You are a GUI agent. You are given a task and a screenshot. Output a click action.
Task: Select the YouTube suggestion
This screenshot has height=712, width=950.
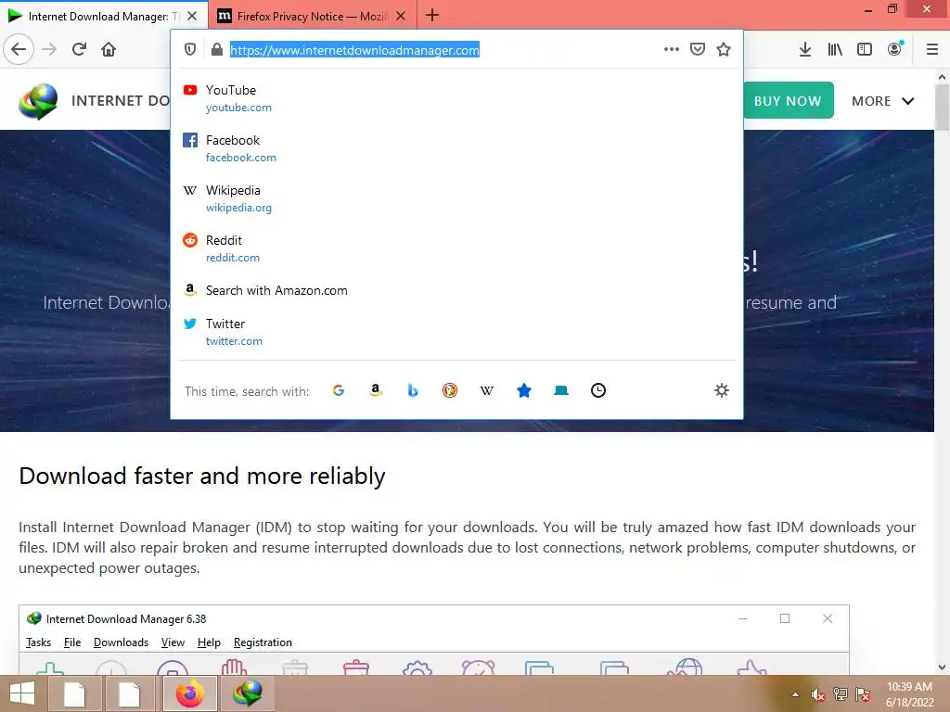click(456, 98)
